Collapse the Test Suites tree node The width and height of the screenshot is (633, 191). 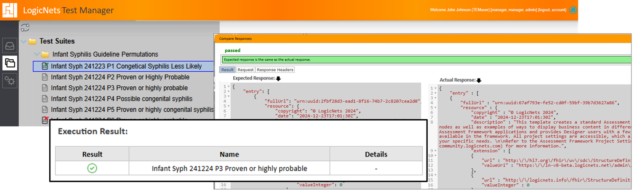24,42
